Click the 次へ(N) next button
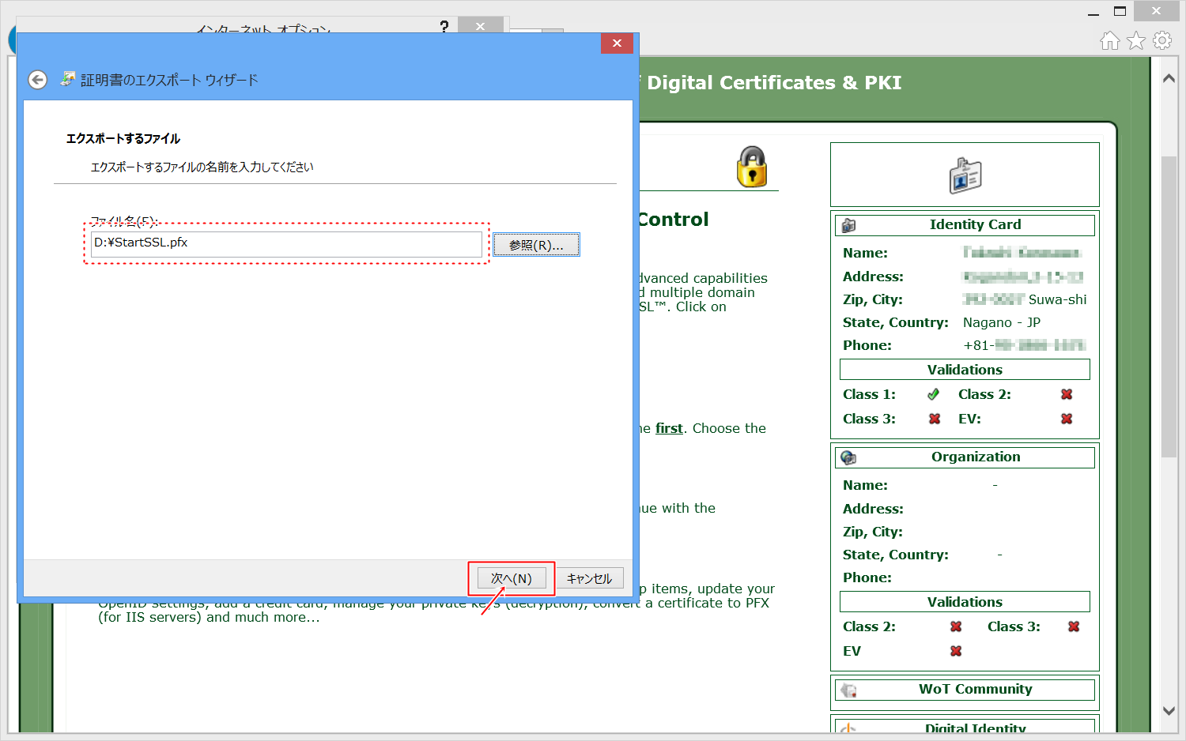1186x741 pixels. tap(512, 578)
